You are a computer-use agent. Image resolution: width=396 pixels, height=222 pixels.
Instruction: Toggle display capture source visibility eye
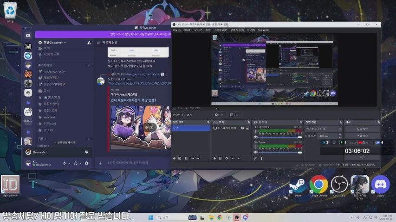coord(242,128)
